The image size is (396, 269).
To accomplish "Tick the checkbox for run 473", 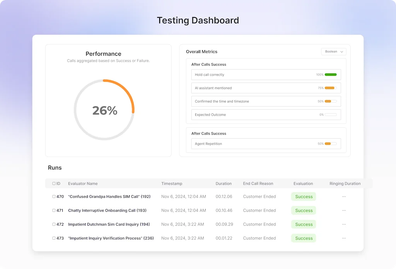I will [x=54, y=238].
